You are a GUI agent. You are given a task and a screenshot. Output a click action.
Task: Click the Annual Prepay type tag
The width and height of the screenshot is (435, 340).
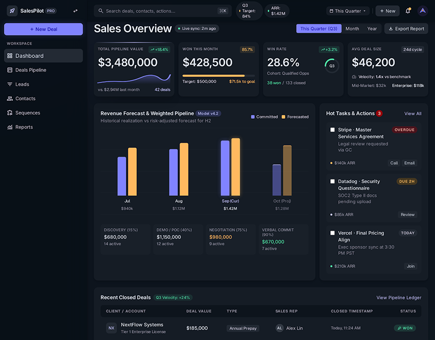[x=243, y=328]
